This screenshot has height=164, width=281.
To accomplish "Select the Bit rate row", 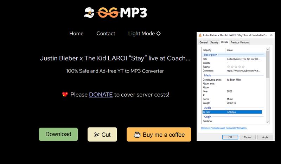I will pos(232,112).
